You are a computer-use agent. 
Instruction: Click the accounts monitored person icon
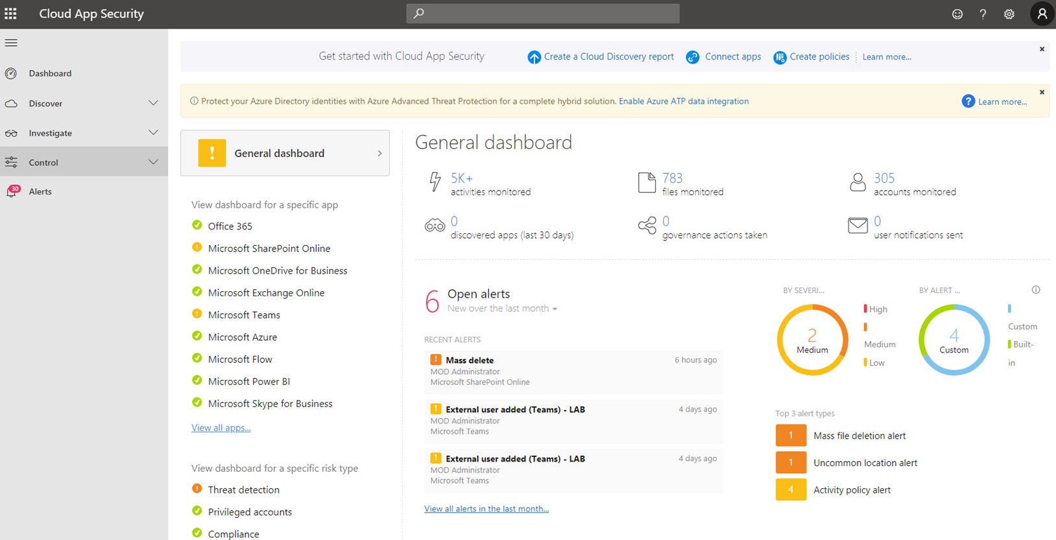[x=858, y=182]
